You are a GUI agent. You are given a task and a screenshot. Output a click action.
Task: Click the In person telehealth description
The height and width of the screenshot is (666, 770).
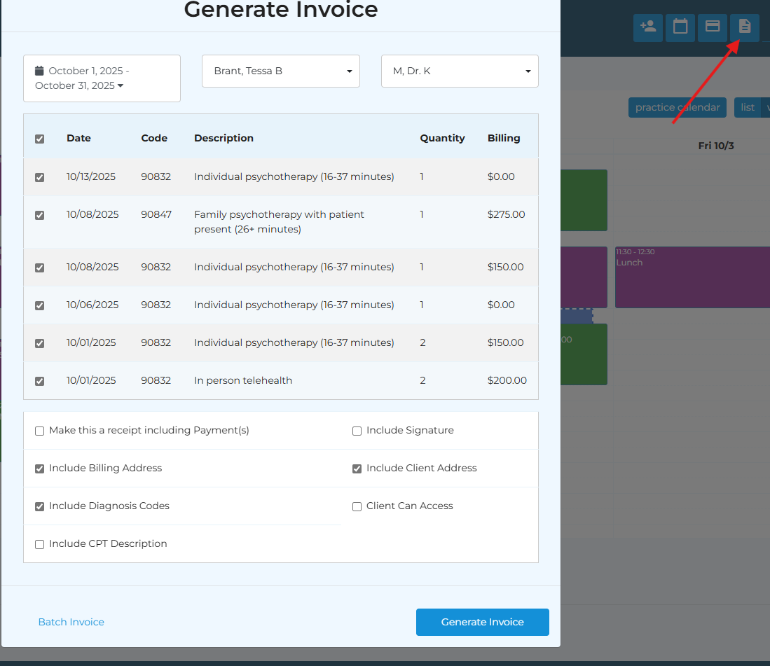pyautogui.click(x=243, y=380)
